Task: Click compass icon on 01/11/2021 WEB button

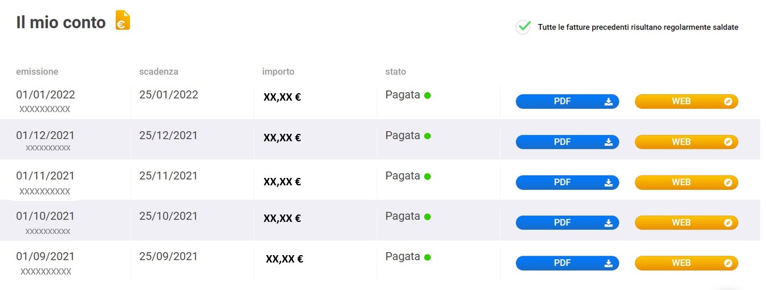Action: coord(728,182)
